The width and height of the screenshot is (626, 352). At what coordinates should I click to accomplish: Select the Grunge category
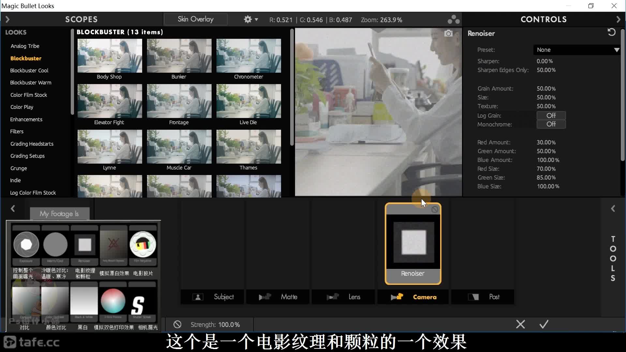coord(19,168)
